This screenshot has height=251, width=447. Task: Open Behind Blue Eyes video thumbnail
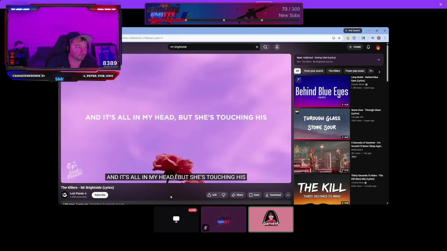coord(322,91)
